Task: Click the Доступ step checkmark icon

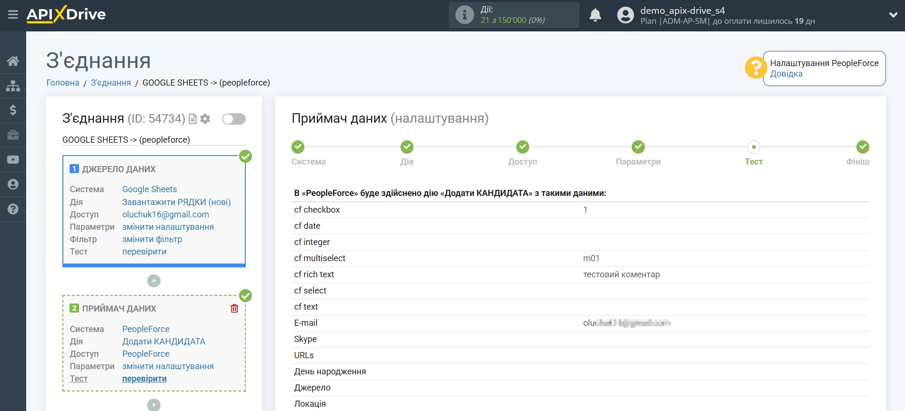Action: [523, 147]
